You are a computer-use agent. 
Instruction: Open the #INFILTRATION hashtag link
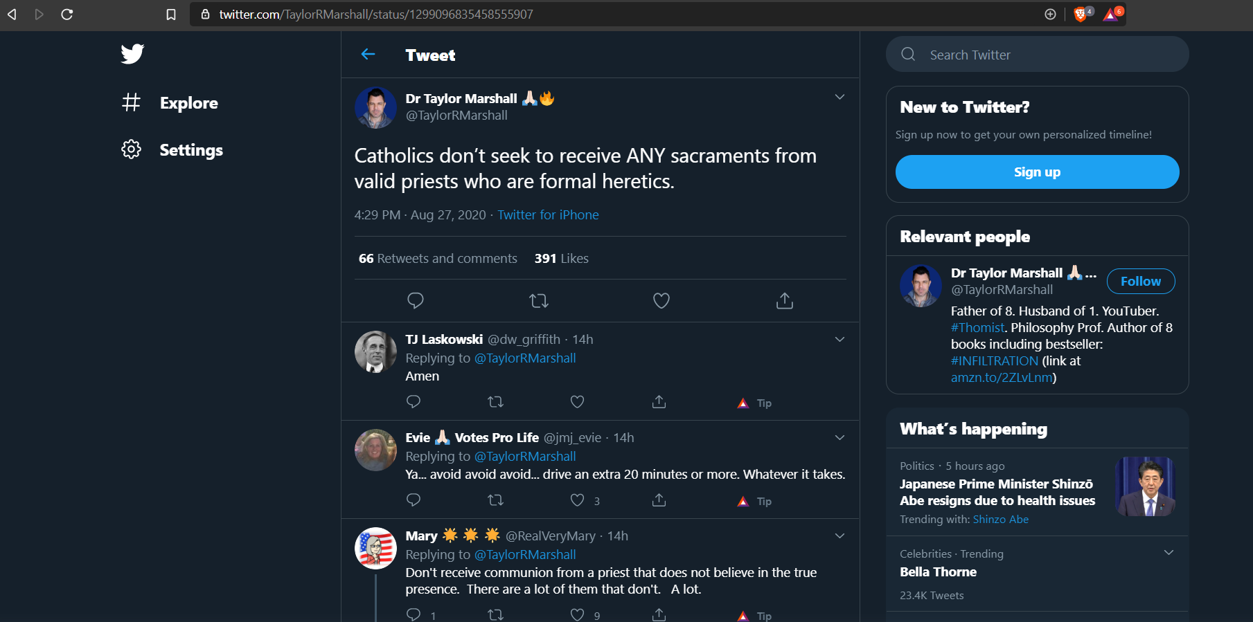pos(994,360)
